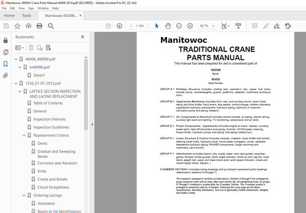
Task: Collapse the sn40496.pdf bookmark
Action: coord(20,67)
